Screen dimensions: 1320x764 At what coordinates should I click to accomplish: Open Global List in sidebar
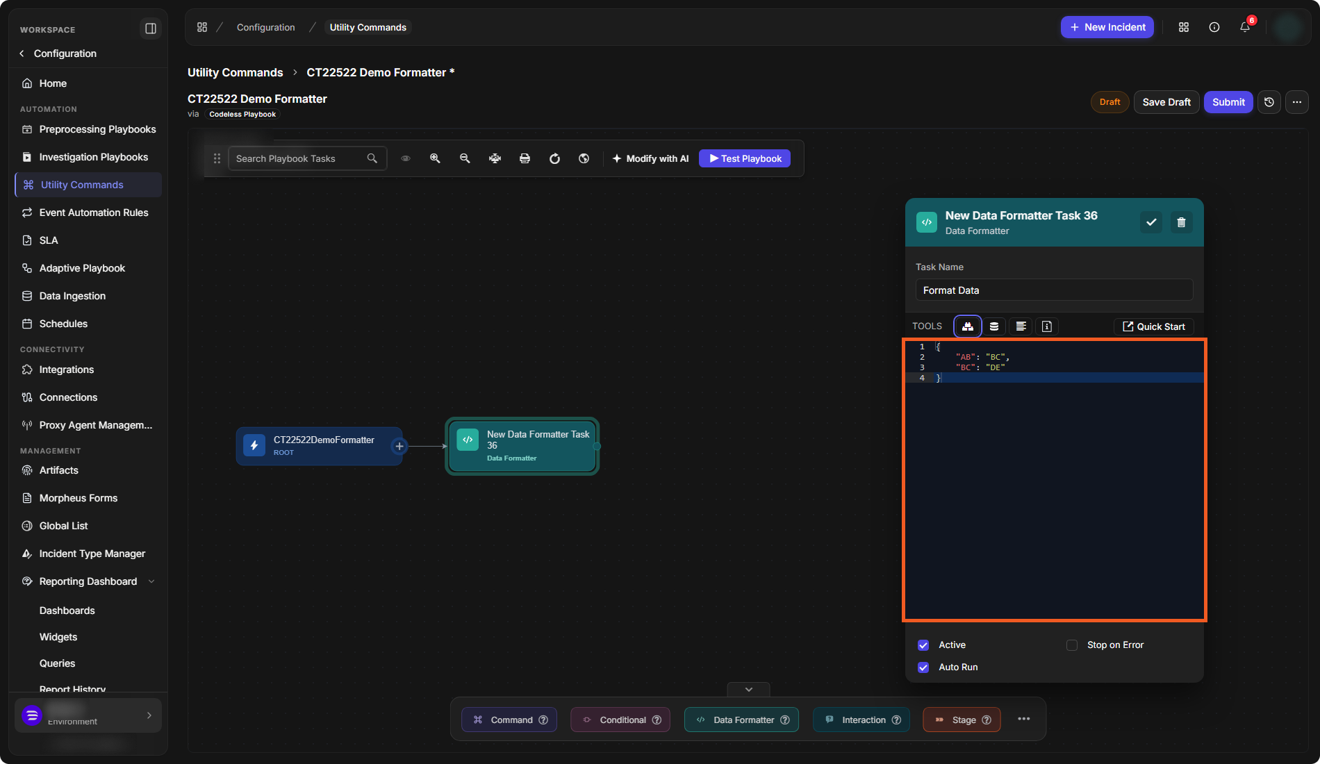[x=88, y=526]
